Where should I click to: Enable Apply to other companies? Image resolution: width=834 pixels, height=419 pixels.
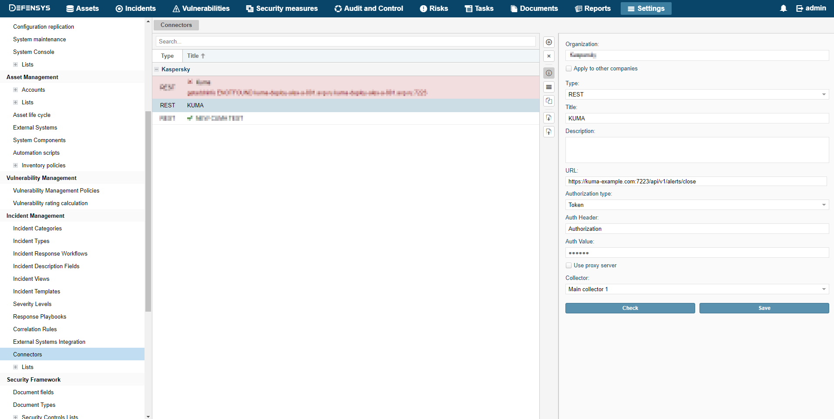click(568, 68)
